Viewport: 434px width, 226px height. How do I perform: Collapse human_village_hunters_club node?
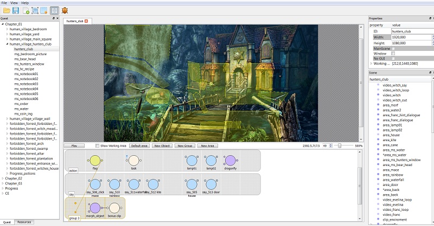8,44
